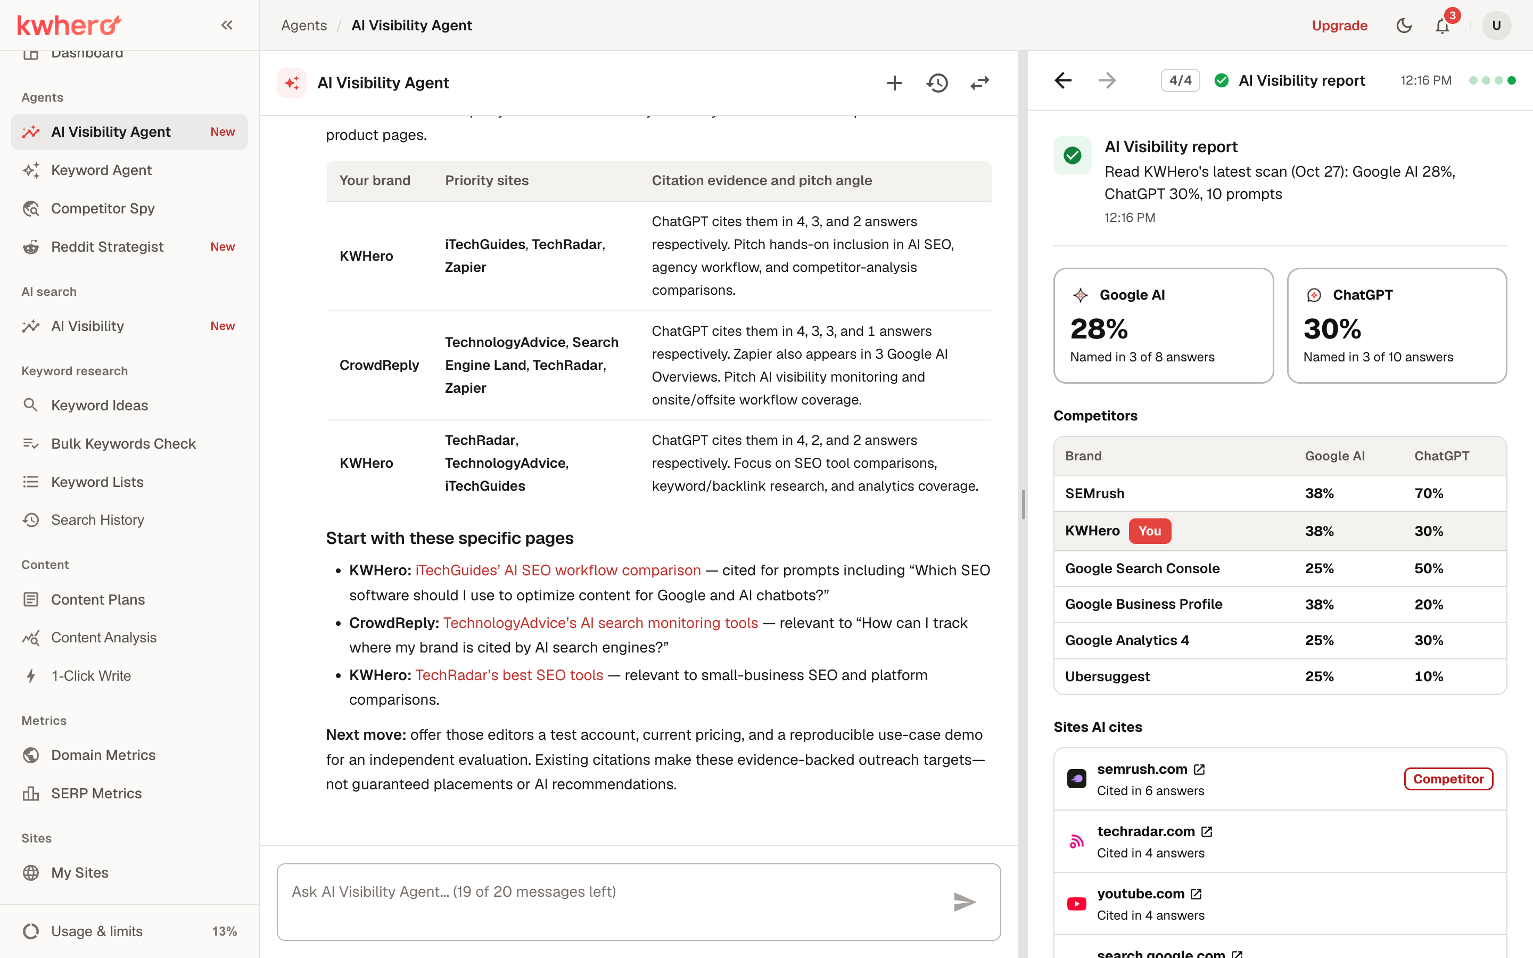Click the green check AI Visibility report icon

(x=1073, y=155)
